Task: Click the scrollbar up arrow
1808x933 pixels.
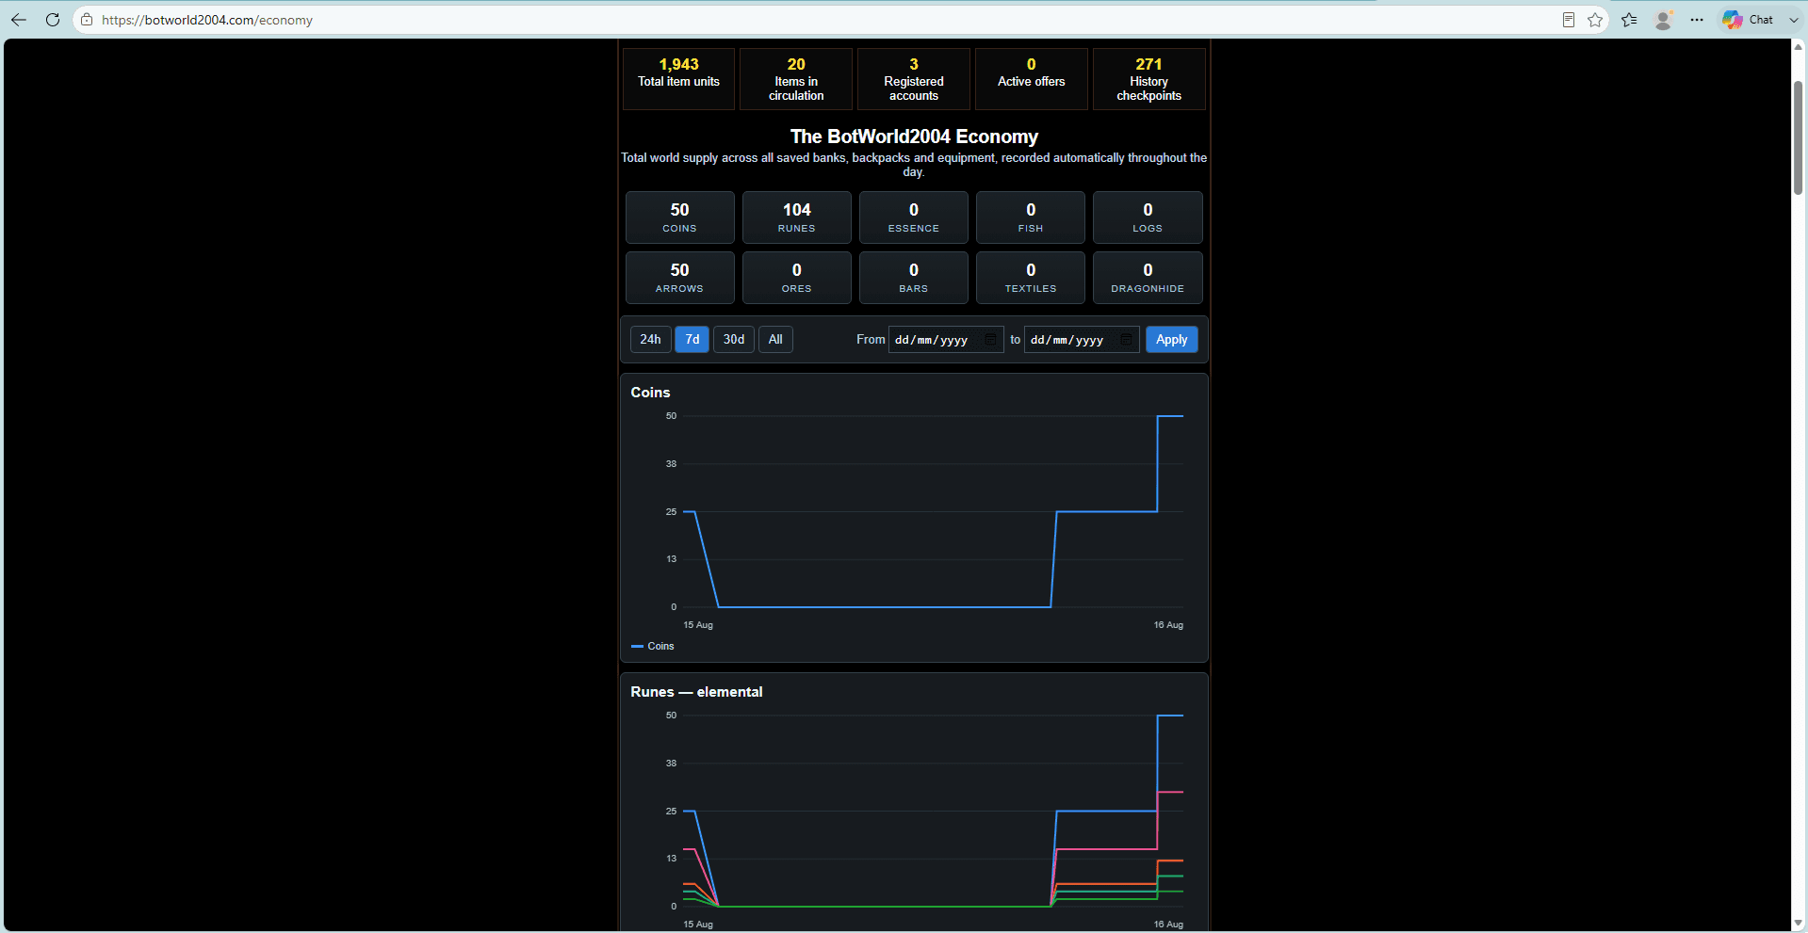Action: [x=1799, y=46]
